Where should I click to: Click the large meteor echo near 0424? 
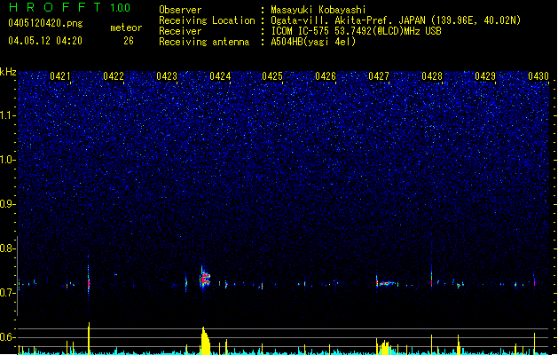[205, 278]
